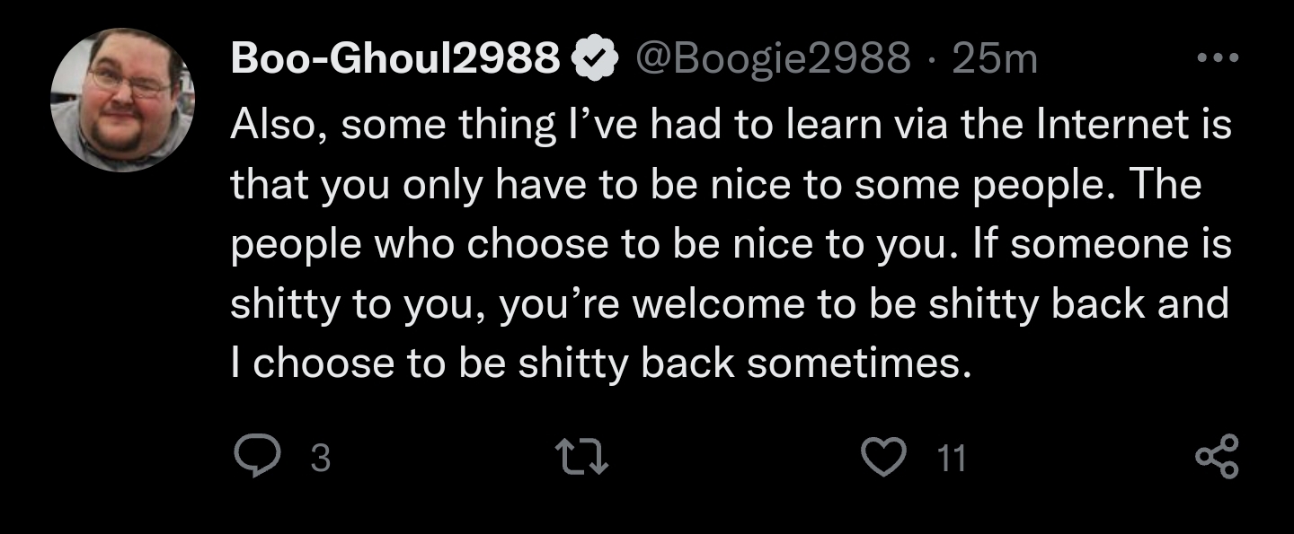The height and width of the screenshot is (534, 1294).
Task: Click the 25m timestamp
Action: tap(994, 59)
